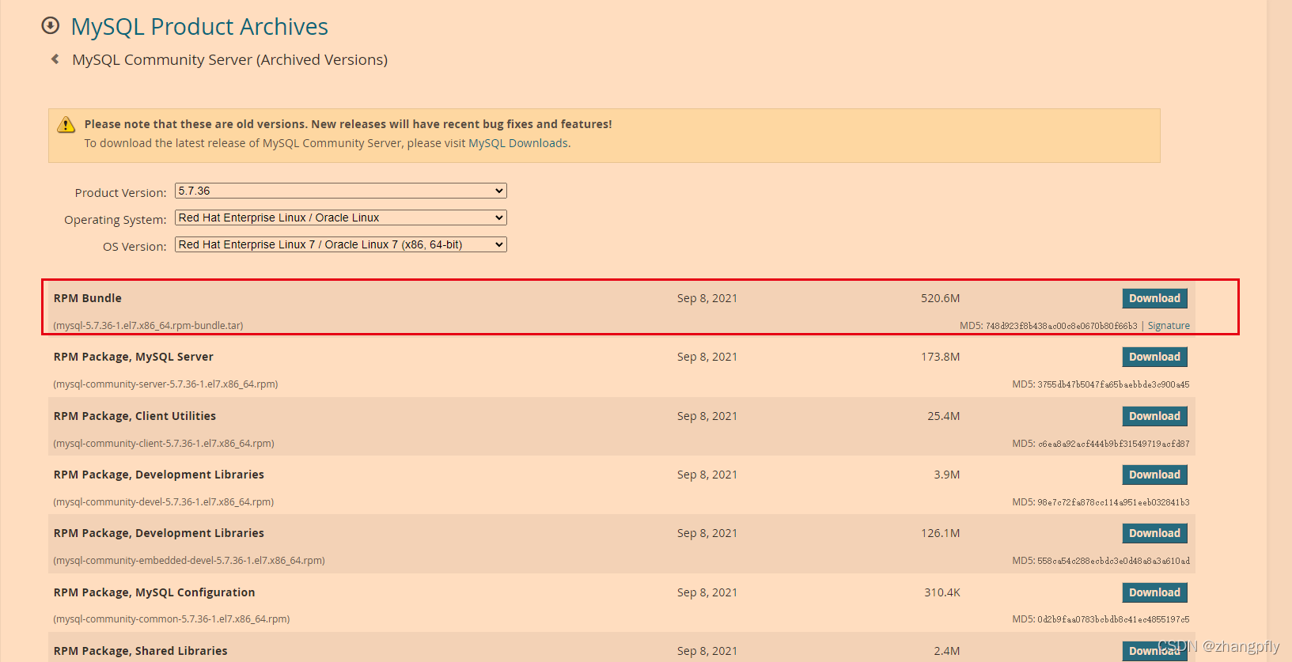1292x662 pixels.
Task: Open the Signature link for RPM Bundle
Action: tap(1169, 326)
